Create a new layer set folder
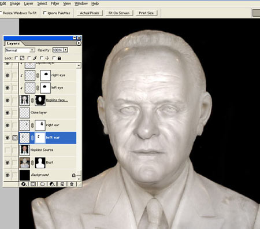The width and height of the screenshot is (260, 229). click(x=42, y=184)
